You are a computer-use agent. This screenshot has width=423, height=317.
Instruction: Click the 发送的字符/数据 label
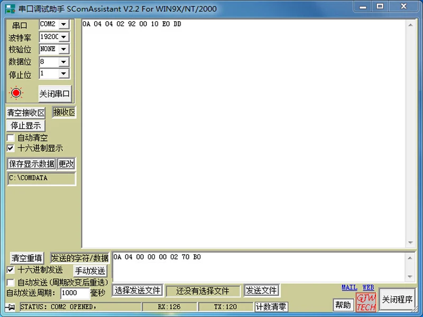point(80,258)
